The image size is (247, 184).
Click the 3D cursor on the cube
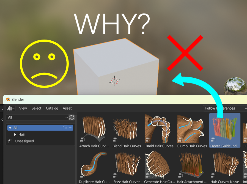(x=114, y=81)
